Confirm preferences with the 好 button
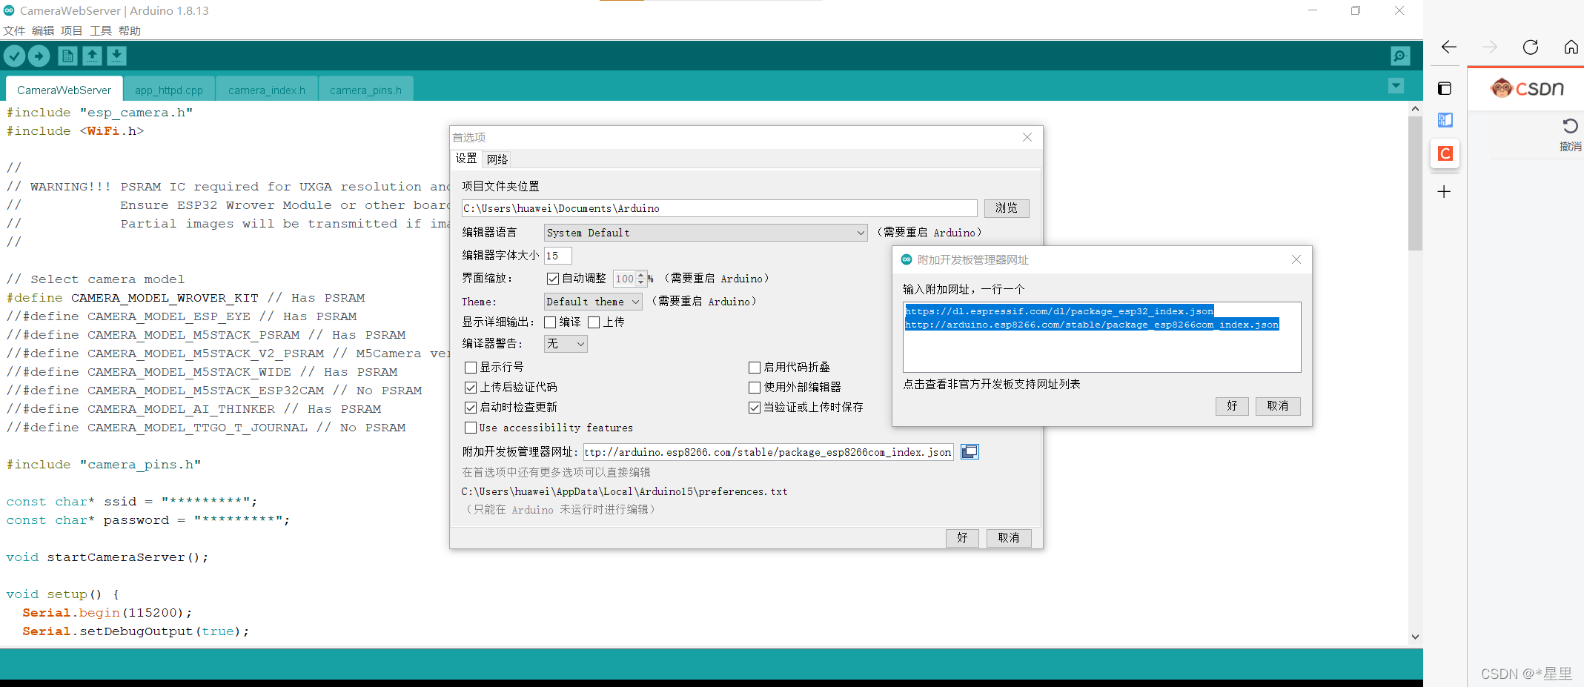Image resolution: width=1584 pixels, height=687 pixels. 962,538
